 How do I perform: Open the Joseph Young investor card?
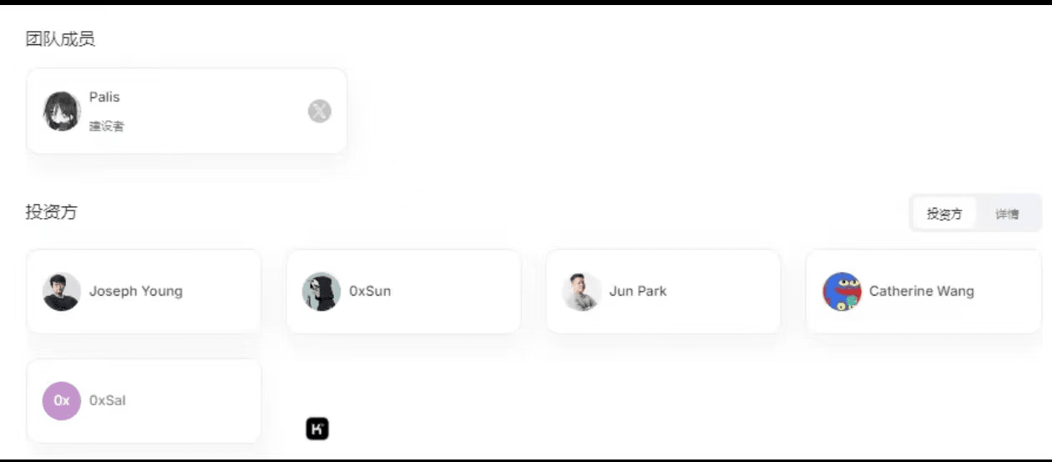click(x=144, y=292)
